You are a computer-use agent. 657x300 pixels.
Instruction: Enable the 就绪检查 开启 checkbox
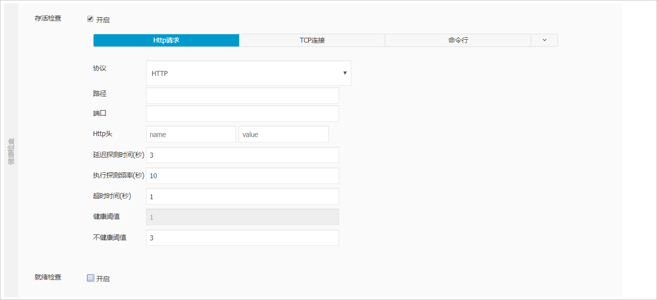(90, 278)
